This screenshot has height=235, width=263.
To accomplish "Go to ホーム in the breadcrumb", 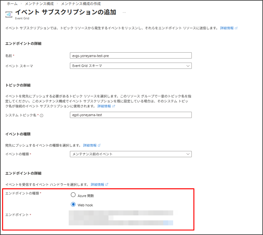I will pos(12,3).
